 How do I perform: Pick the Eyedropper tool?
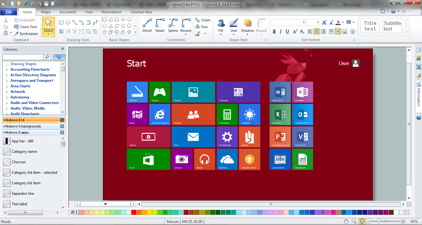click(x=26, y=34)
